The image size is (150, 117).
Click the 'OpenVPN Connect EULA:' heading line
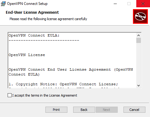(x=34, y=35)
